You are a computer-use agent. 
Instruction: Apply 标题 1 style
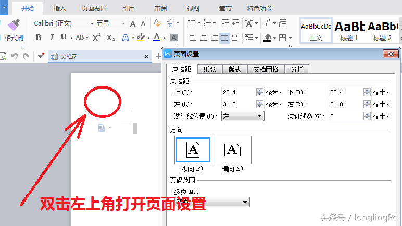[x=349, y=31]
